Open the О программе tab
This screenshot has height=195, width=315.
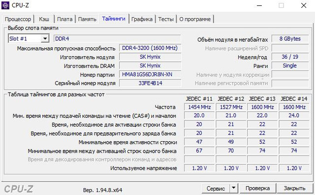tap(195, 19)
